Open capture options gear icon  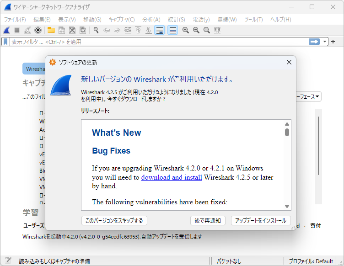[38, 30]
